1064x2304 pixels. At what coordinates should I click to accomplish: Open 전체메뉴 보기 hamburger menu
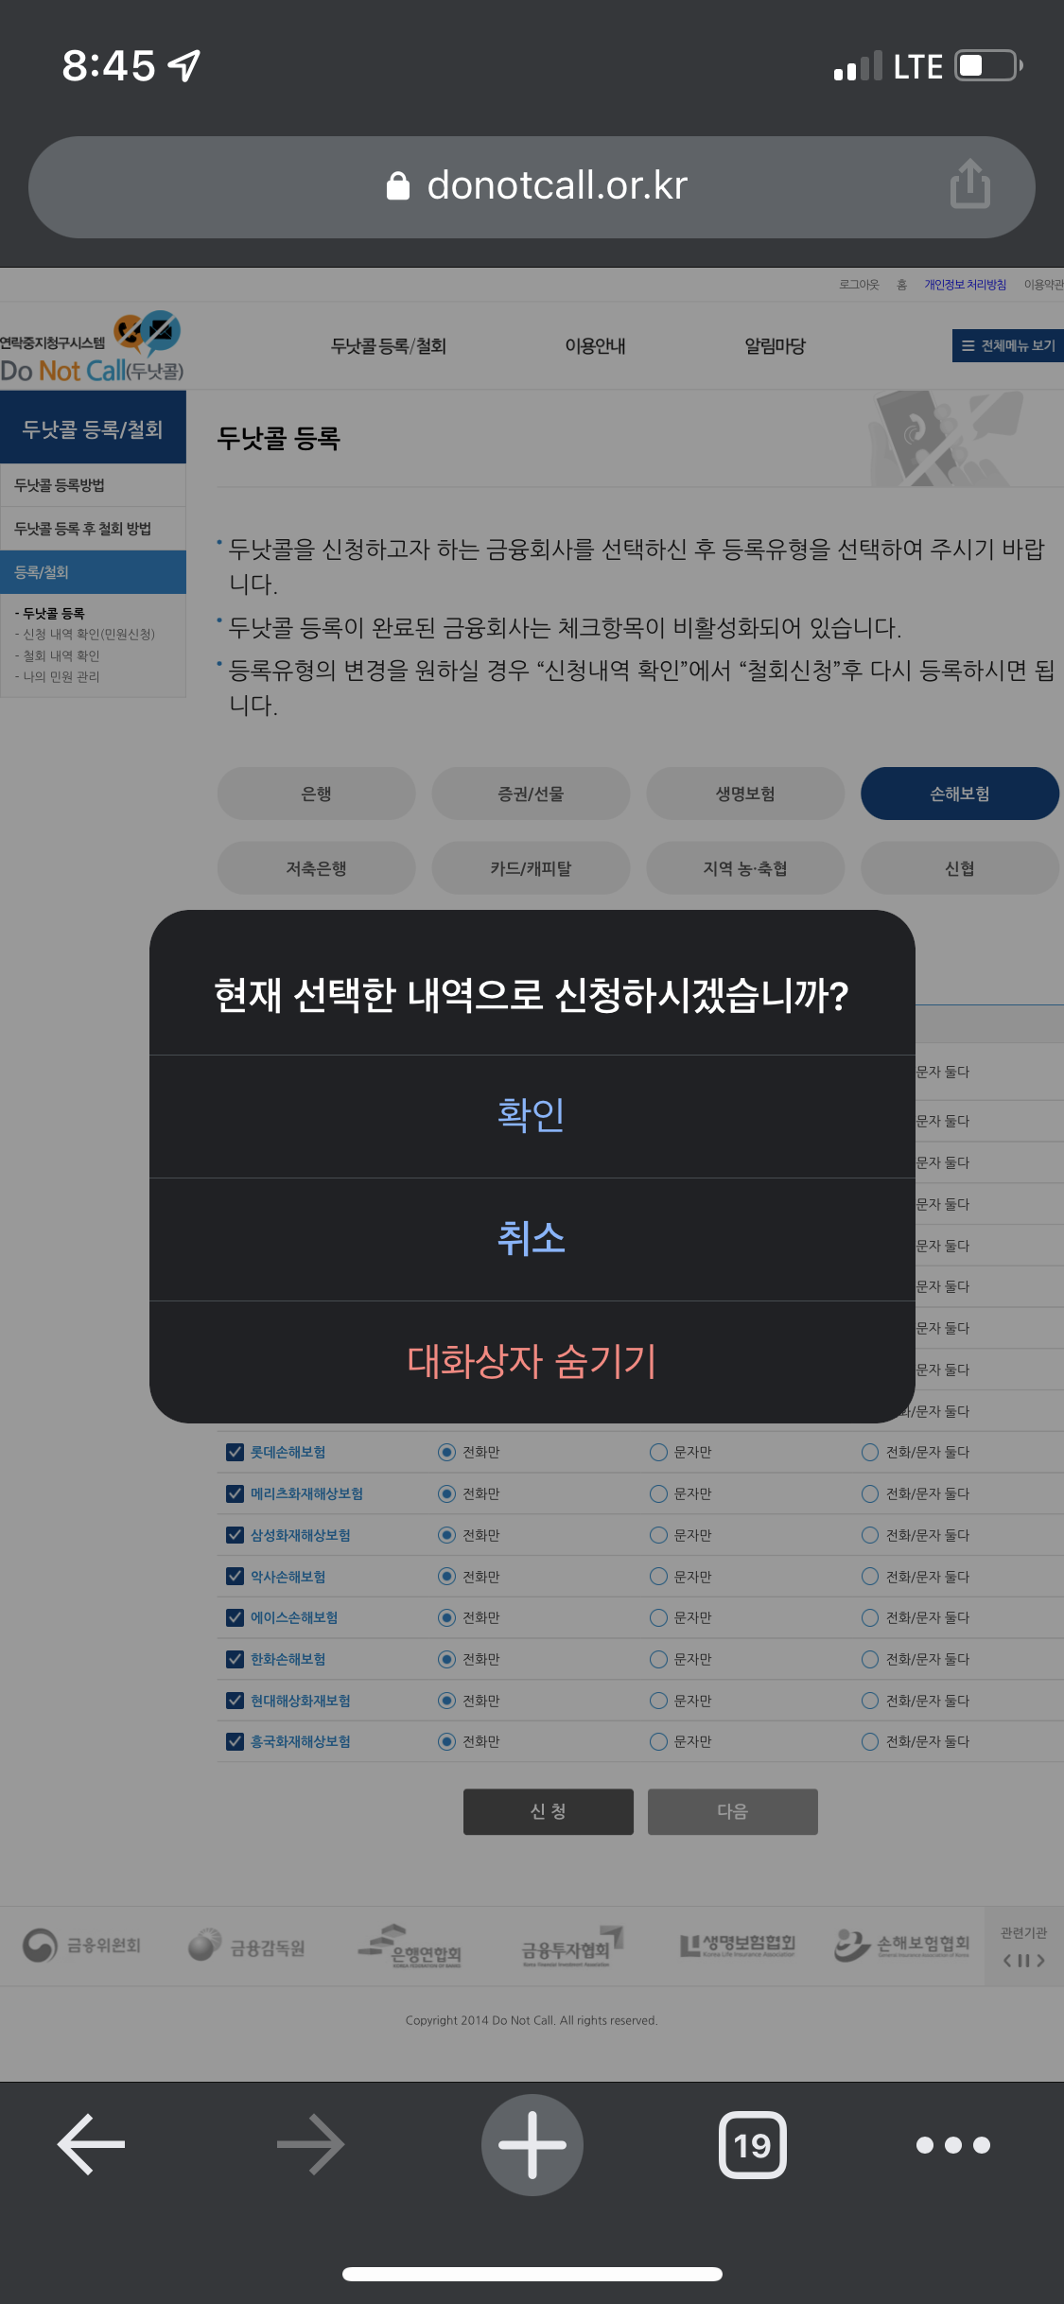click(x=1008, y=345)
